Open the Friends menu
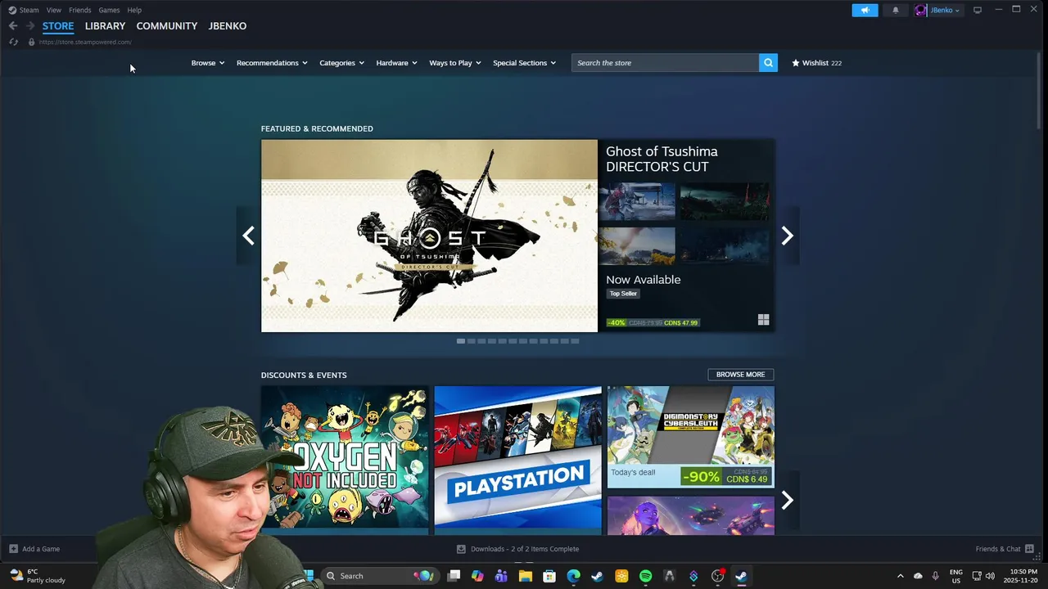The height and width of the screenshot is (589, 1048). point(80,10)
